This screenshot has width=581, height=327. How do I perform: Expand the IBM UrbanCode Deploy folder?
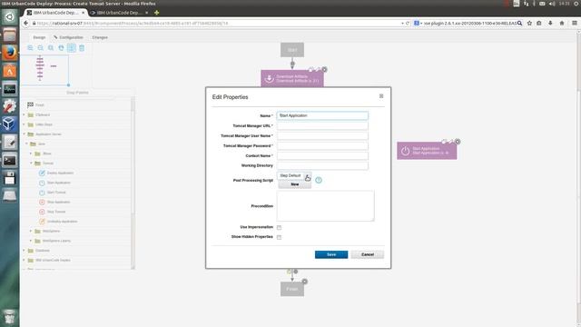[25, 261]
